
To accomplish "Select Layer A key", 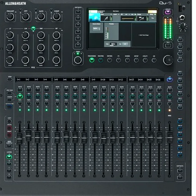I will tap(9, 157).
